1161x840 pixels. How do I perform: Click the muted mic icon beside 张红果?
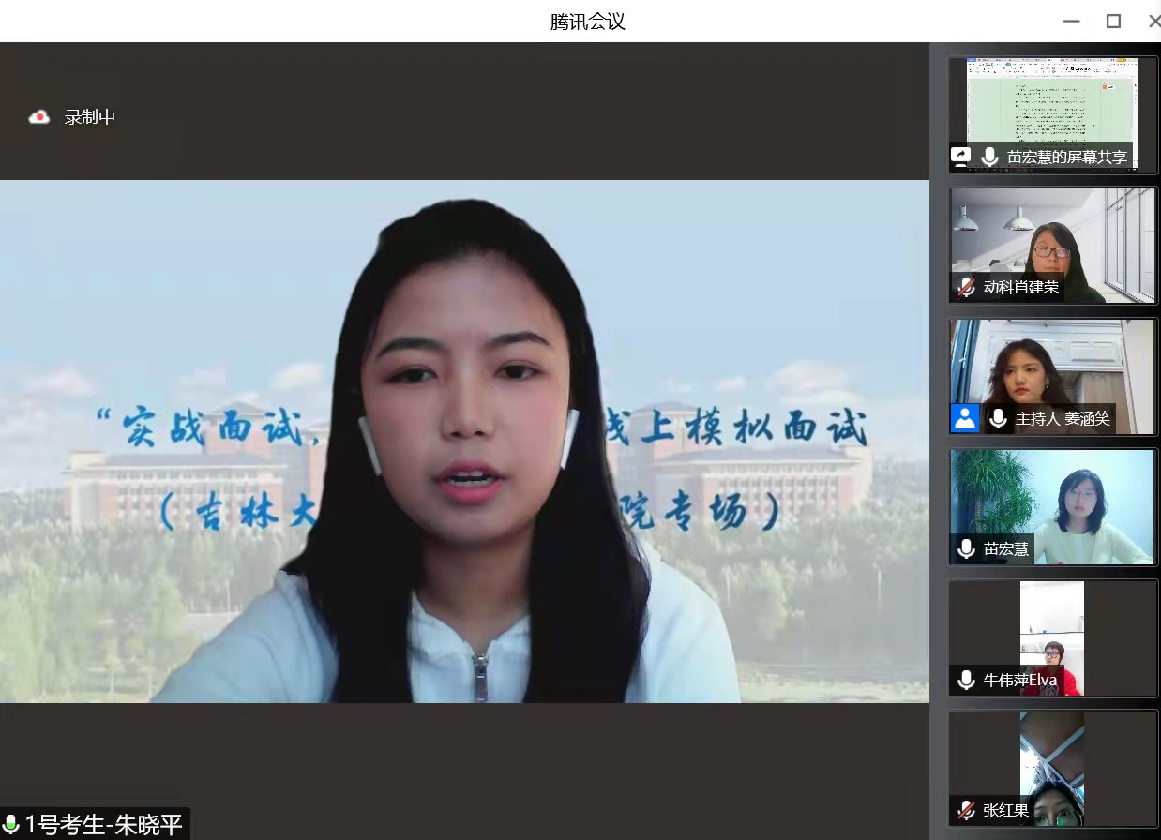pos(966,810)
